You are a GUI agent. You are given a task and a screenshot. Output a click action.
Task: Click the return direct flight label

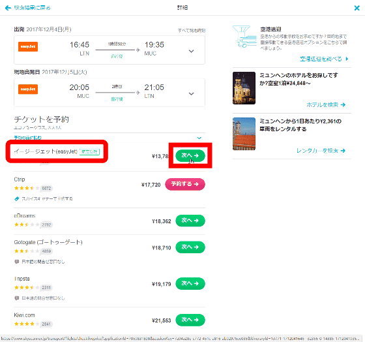point(117,99)
